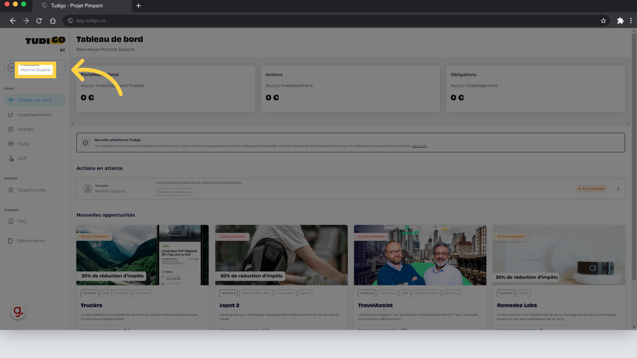Image resolution: width=637 pixels, height=358 pixels.
Task: Follow the 'votre avis' link
Action: click(419, 146)
